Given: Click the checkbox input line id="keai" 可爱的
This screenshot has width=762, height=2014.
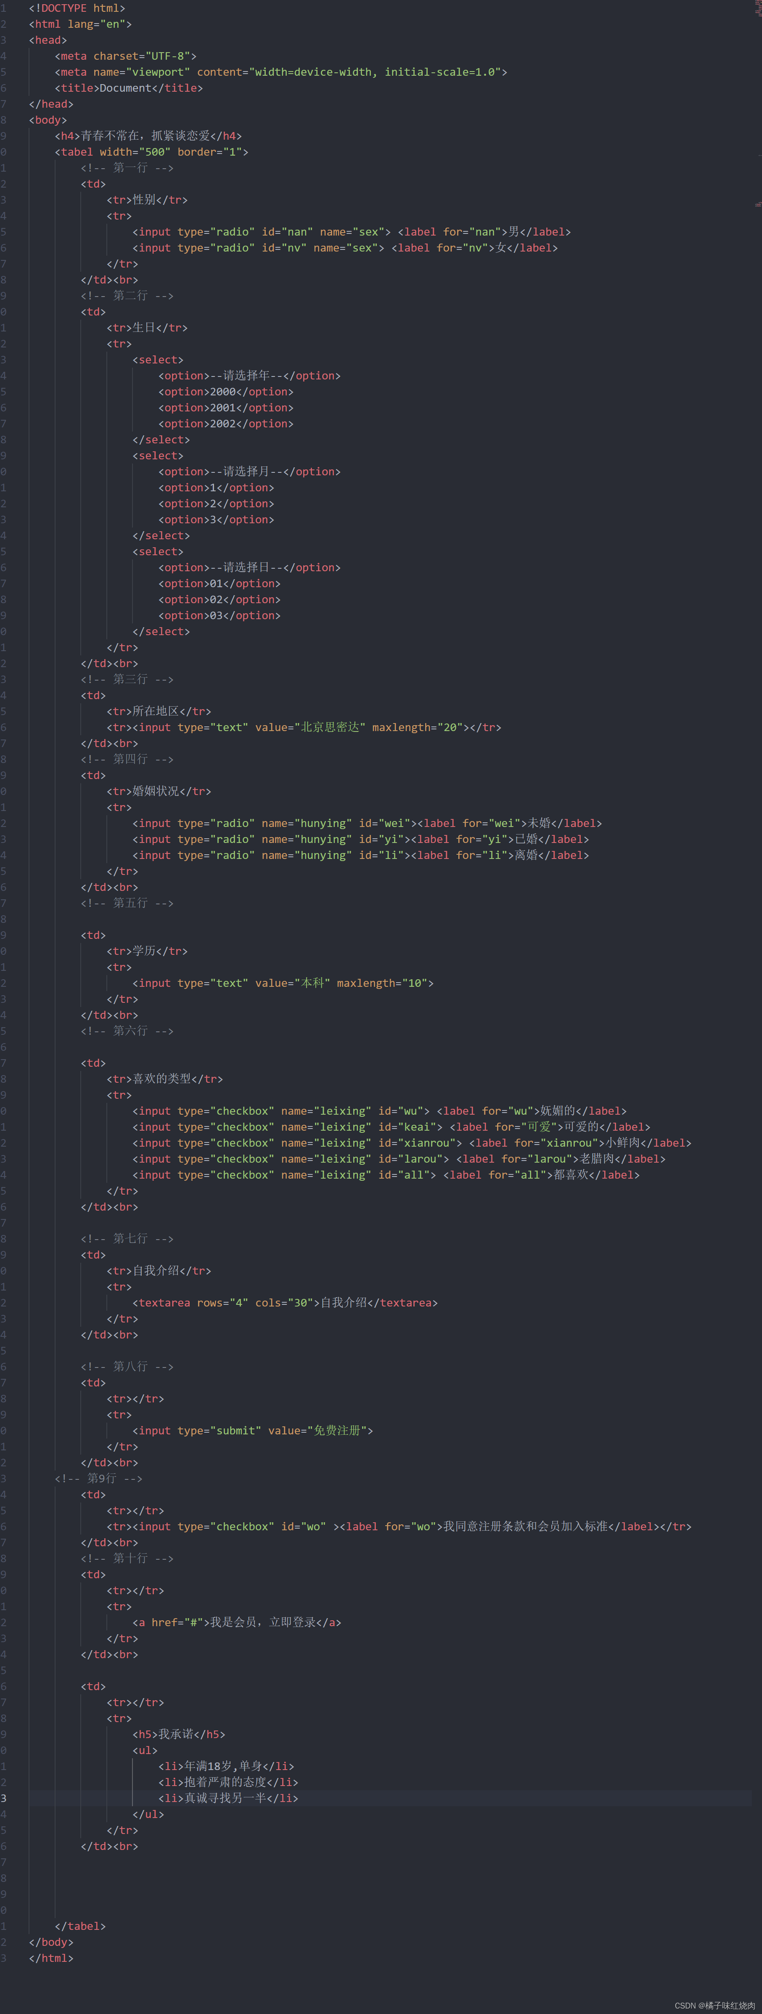Looking at the screenshot, I should click(391, 1127).
